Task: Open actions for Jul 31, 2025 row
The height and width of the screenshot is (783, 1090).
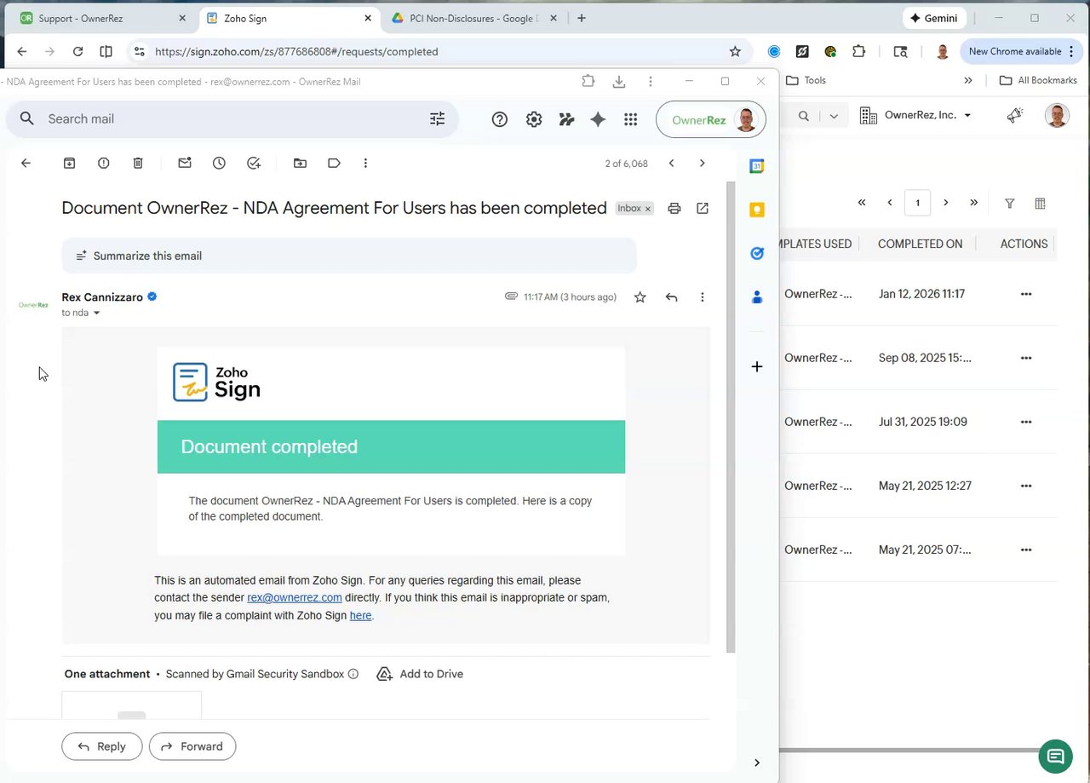Action: tap(1026, 422)
